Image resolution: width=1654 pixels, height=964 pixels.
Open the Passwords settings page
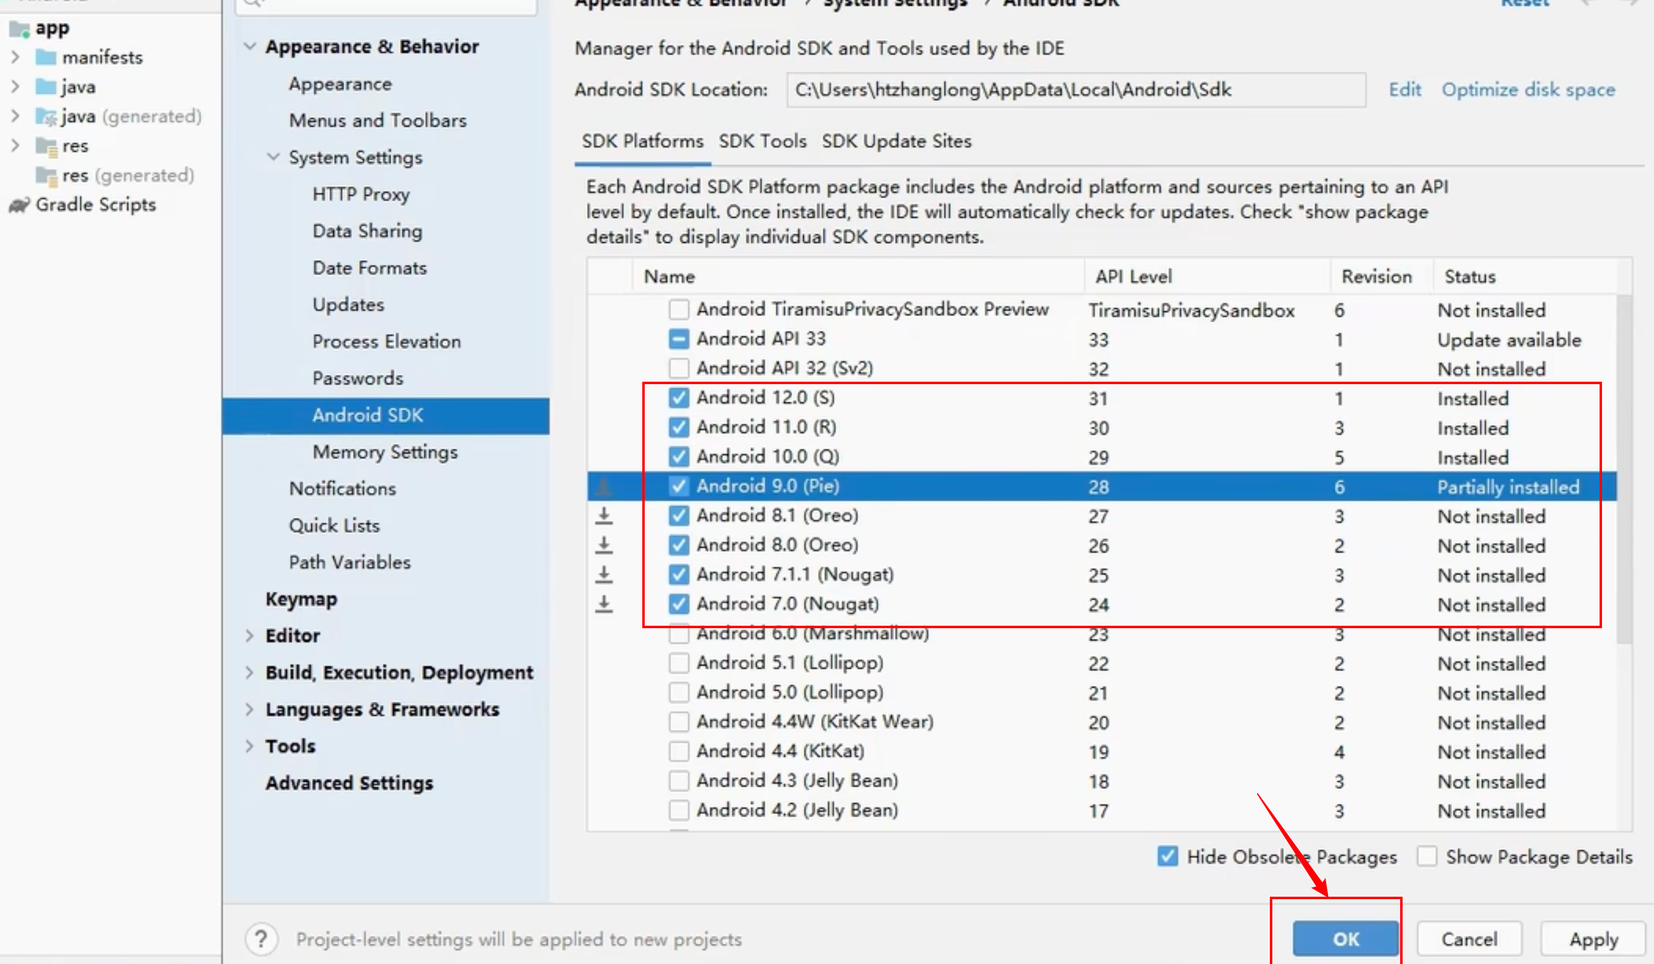click(358, 379)
